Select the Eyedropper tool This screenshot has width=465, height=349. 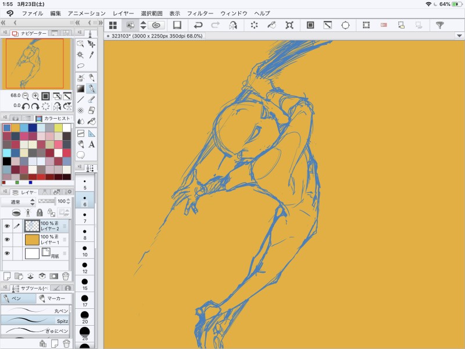(92, 55)
